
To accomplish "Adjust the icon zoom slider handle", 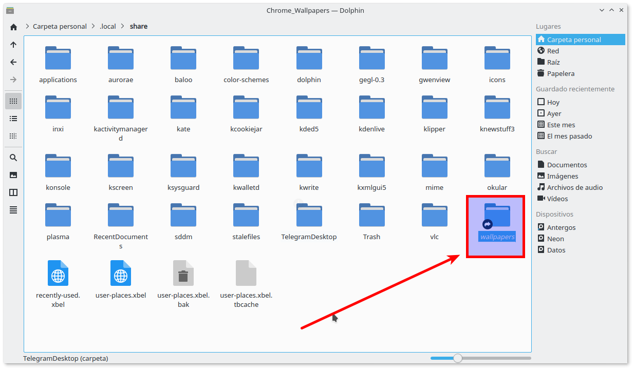I will (x=458, y=358).
